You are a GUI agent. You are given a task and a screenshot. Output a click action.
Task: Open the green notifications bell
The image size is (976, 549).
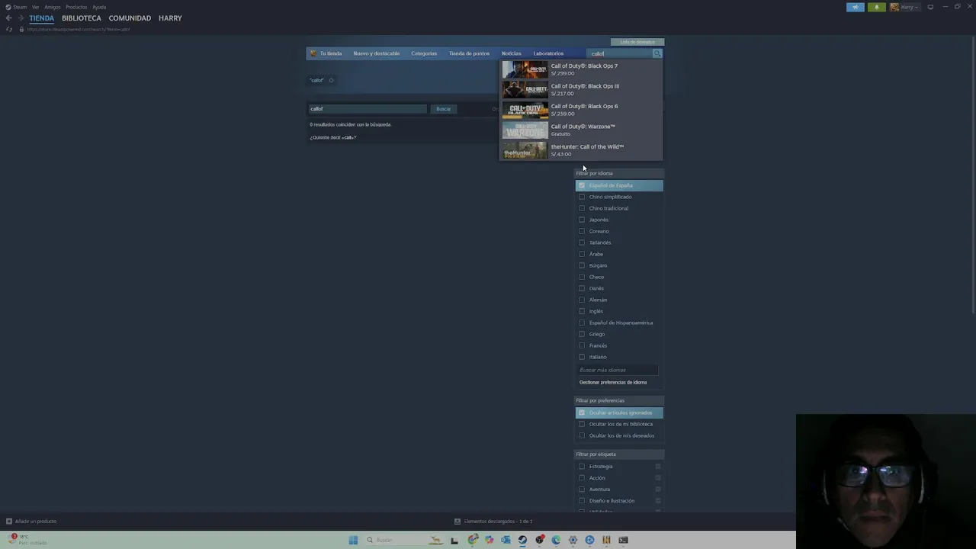[876, 7]
